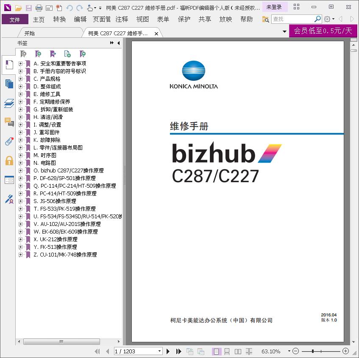The width and height of the screenshot is (359, 358).
Task: Open quick access toolbar customize dropdown
Action: [x=100, y=8]
